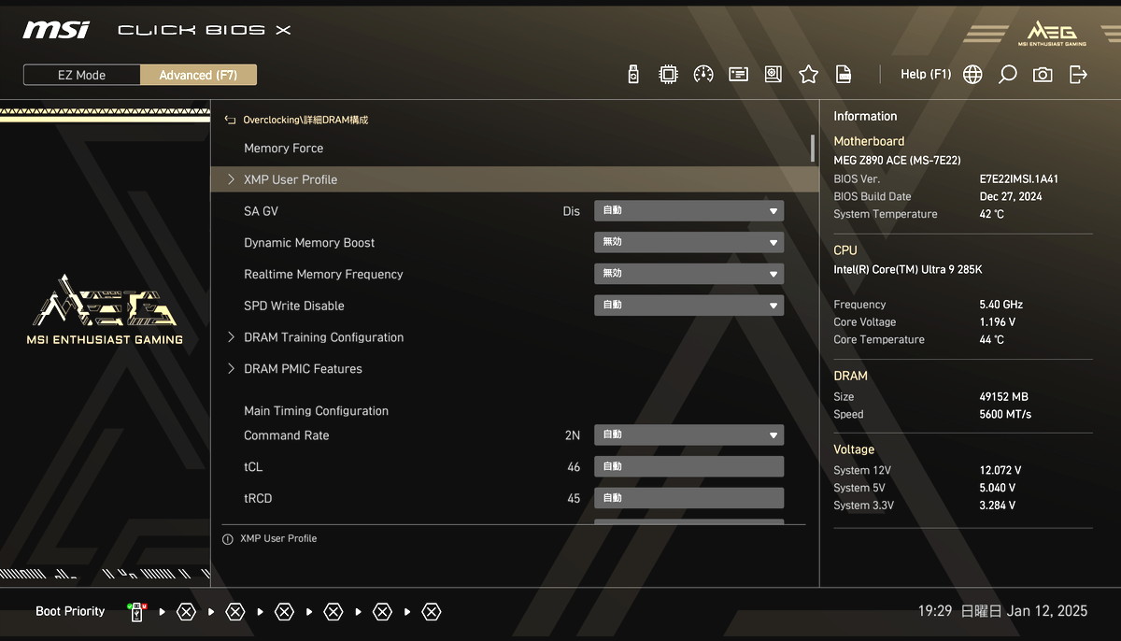The height and width of the screenshot is (641, 1121).
Task: Click the exit door icon
Action: click(1078, 75)
